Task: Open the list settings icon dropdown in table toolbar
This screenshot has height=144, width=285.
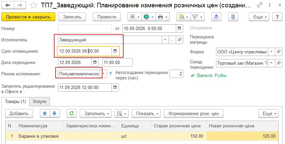Action: coord(122,113)
